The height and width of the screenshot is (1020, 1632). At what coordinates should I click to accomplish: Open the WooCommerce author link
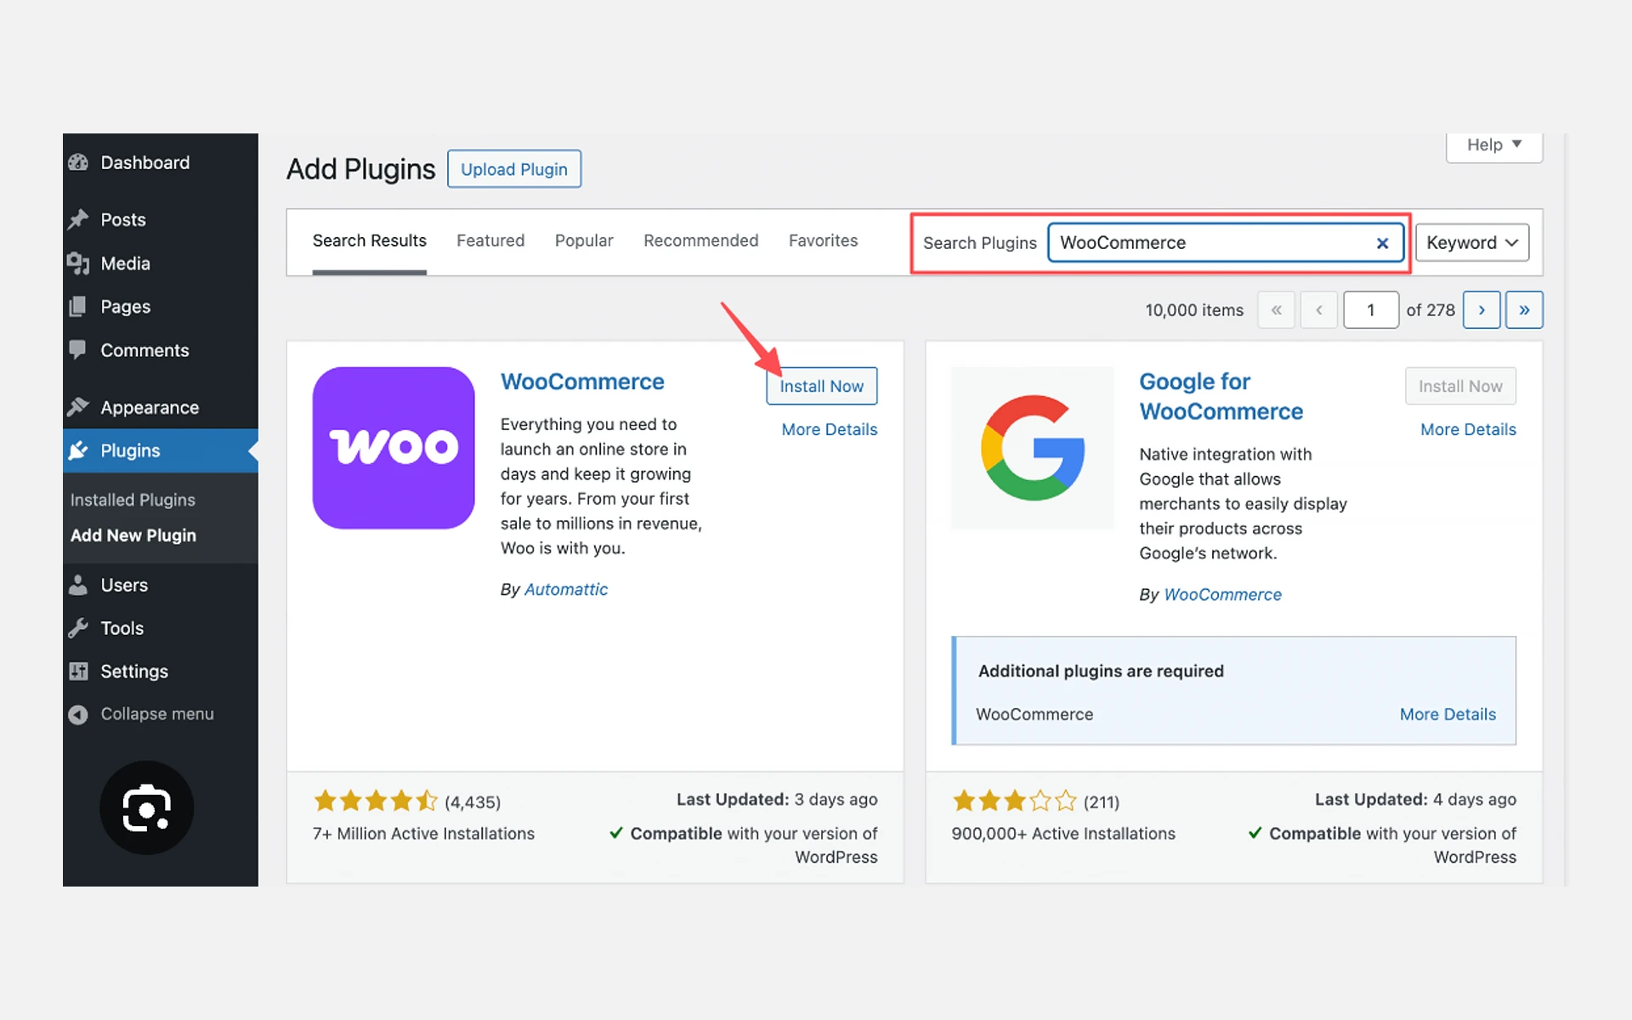[1222, 595]
